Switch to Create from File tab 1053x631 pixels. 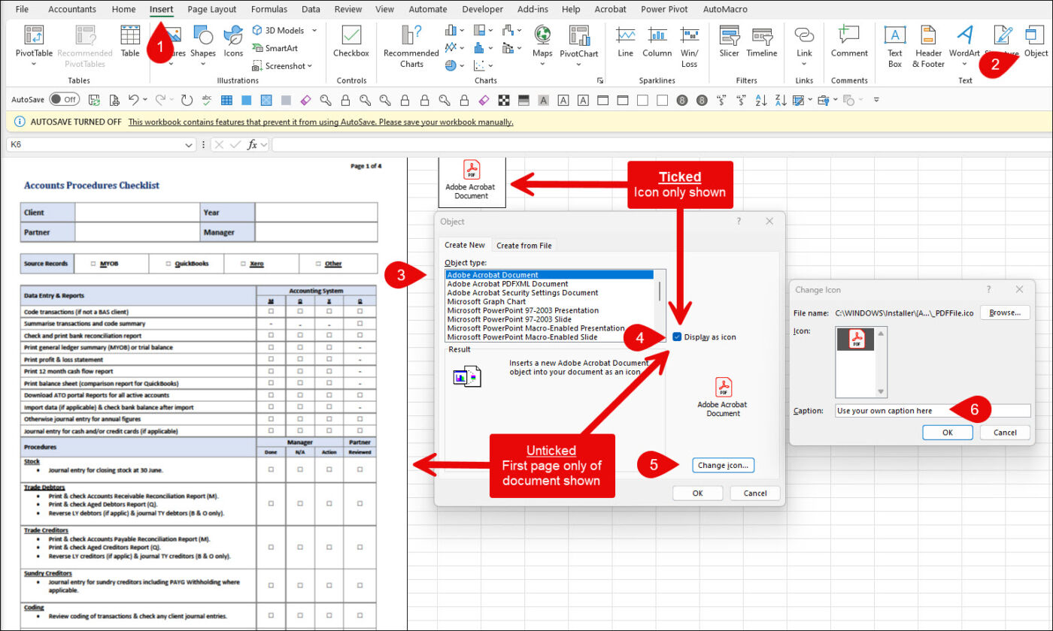pos(523,245)
